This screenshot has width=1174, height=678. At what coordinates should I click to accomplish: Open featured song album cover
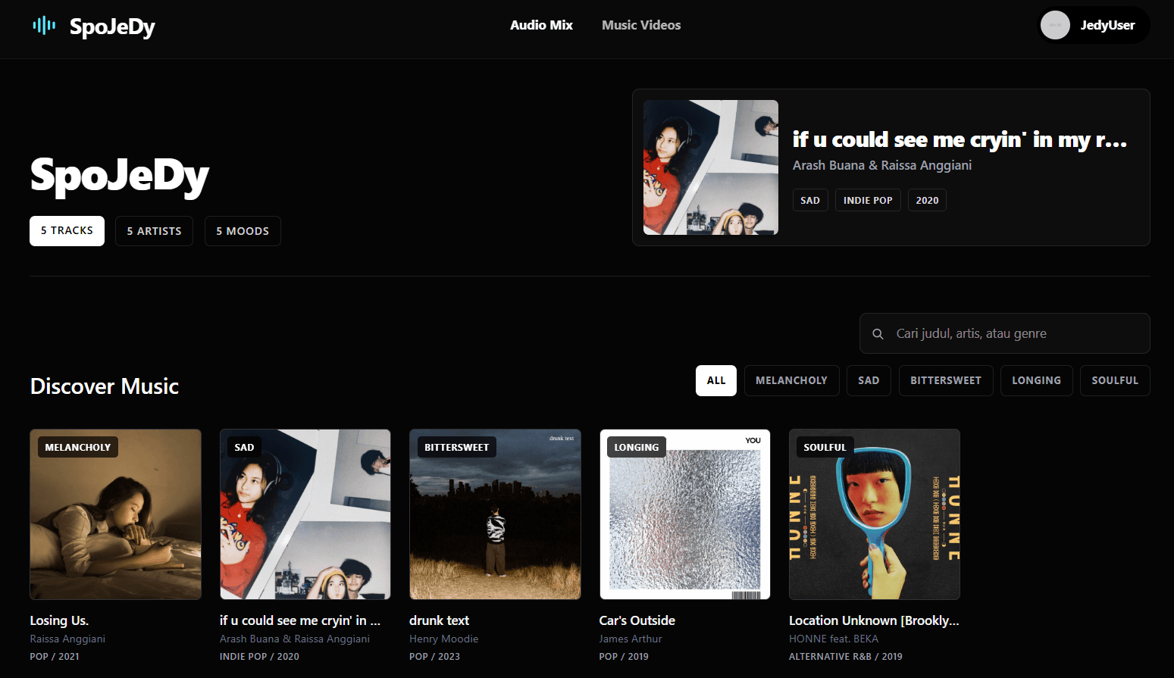711,167
